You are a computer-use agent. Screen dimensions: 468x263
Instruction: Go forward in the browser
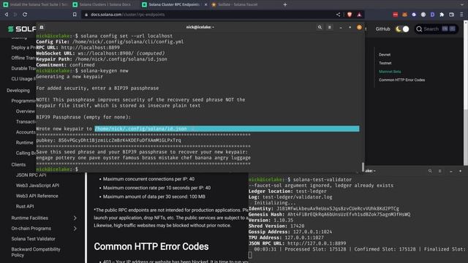pyautogui.click(x=15, y=15)
